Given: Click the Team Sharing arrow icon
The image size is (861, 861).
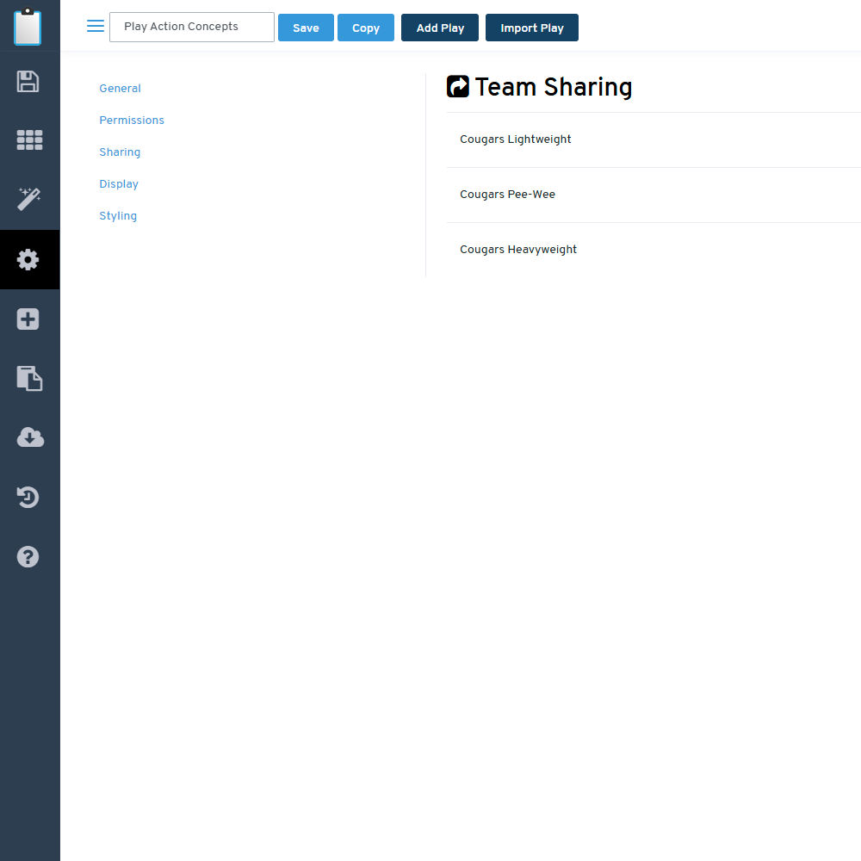Looking at the screenshot, I should 457,86.
